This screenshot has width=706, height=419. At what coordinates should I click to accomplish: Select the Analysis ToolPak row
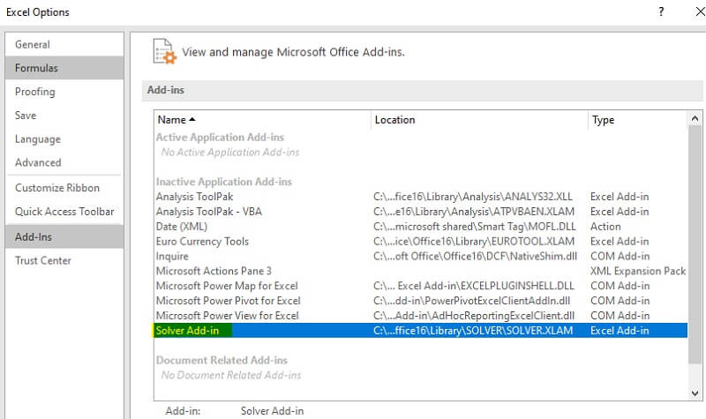coord(421,197)
